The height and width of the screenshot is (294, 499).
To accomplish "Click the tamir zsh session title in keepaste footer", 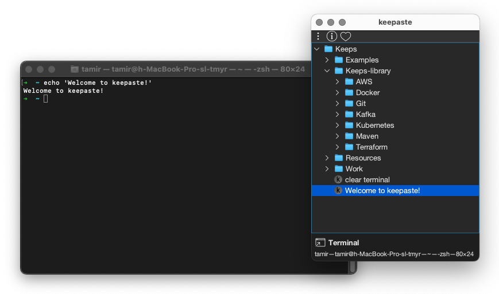I will [394, 254].
